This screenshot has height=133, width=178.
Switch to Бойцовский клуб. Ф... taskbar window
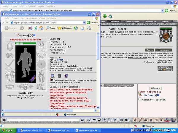(61, 130)
